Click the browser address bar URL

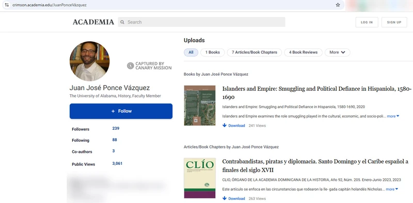(x=50, y=5)
